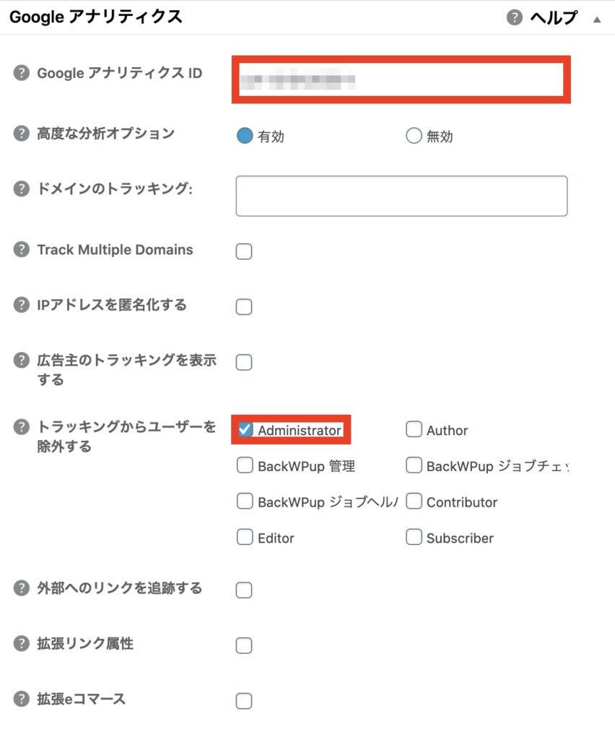Collapse the Google アナリティクス panel arrow
The height and width of the screenshot is (740, 615).
(x=597, y=20)
